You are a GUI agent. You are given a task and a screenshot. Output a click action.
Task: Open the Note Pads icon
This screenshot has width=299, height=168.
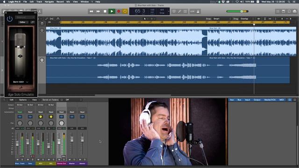[x=284, y=11]
